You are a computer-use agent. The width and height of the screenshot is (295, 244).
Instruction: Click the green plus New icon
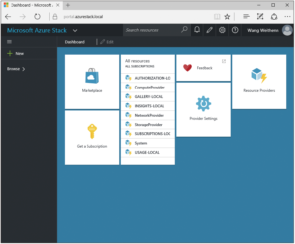10,53
